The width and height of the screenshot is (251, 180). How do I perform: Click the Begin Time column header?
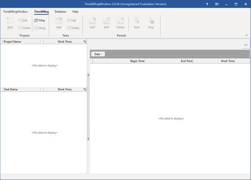coord(119,61)
